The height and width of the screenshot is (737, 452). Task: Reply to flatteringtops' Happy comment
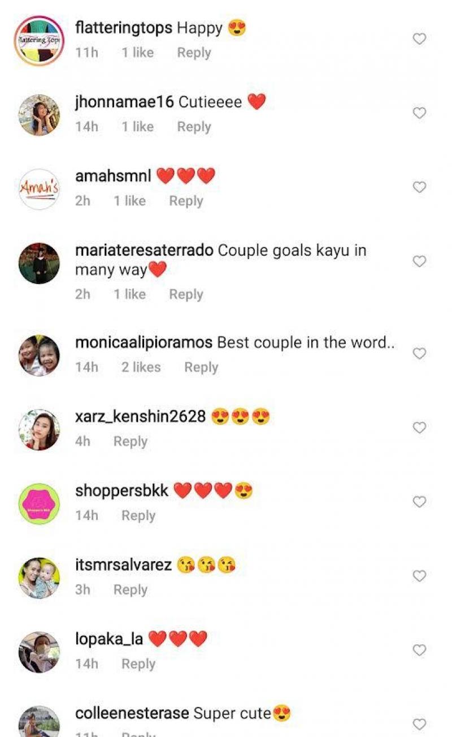(x=194, y=53)
